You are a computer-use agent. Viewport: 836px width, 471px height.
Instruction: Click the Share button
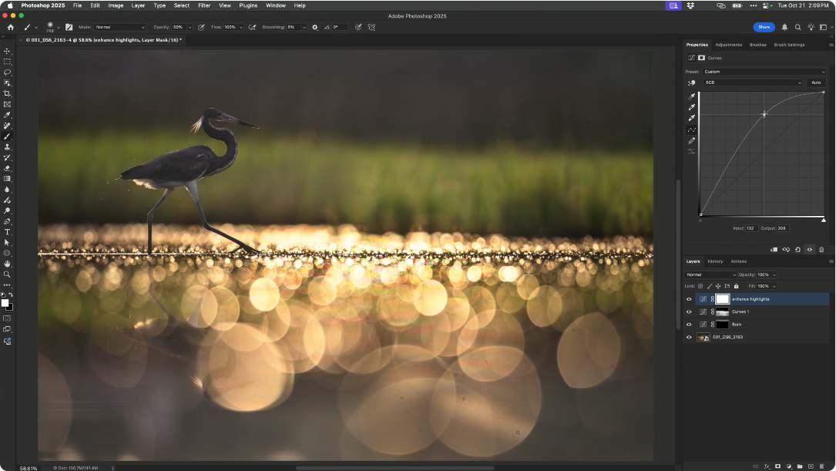tap(764, 27)
